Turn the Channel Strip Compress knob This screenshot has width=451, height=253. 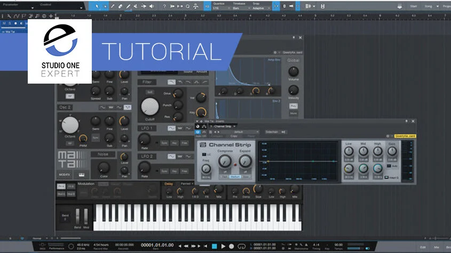(225, 161)
